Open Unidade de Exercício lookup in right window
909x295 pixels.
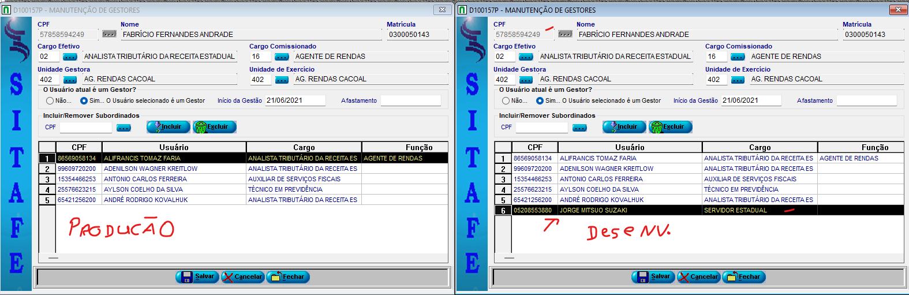coord(738,80)
